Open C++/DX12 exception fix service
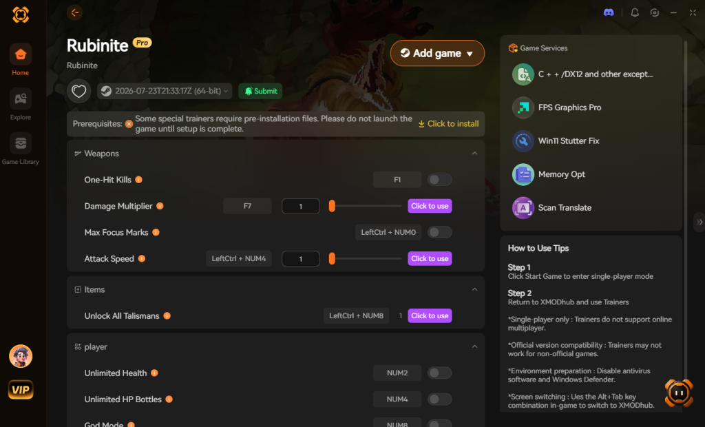This screenshot has height=427, width=705. pyautogui.click(x=582, y=74)
